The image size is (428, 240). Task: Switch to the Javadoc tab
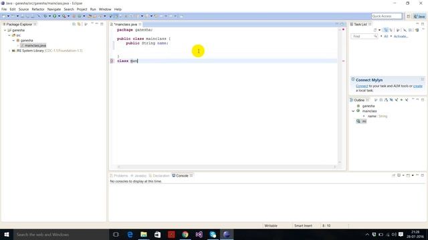[x=138, y=176]
